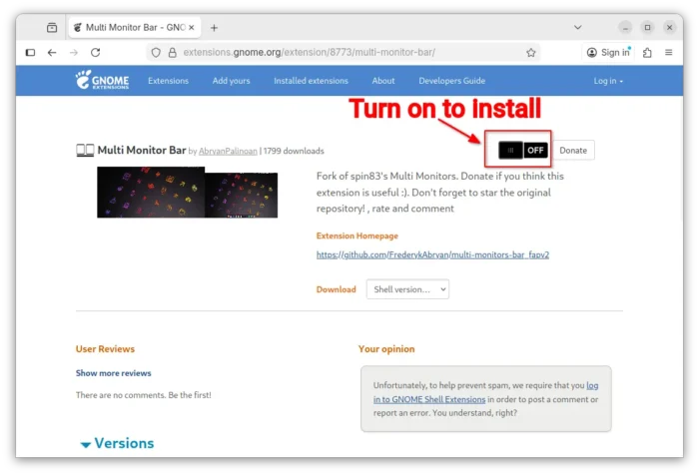Go to Installed extensions in the nav bar
Screen dimensions: 699x475
(311, 81)
